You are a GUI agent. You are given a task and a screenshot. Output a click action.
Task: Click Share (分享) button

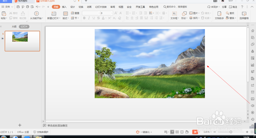(x=224, y=7)
